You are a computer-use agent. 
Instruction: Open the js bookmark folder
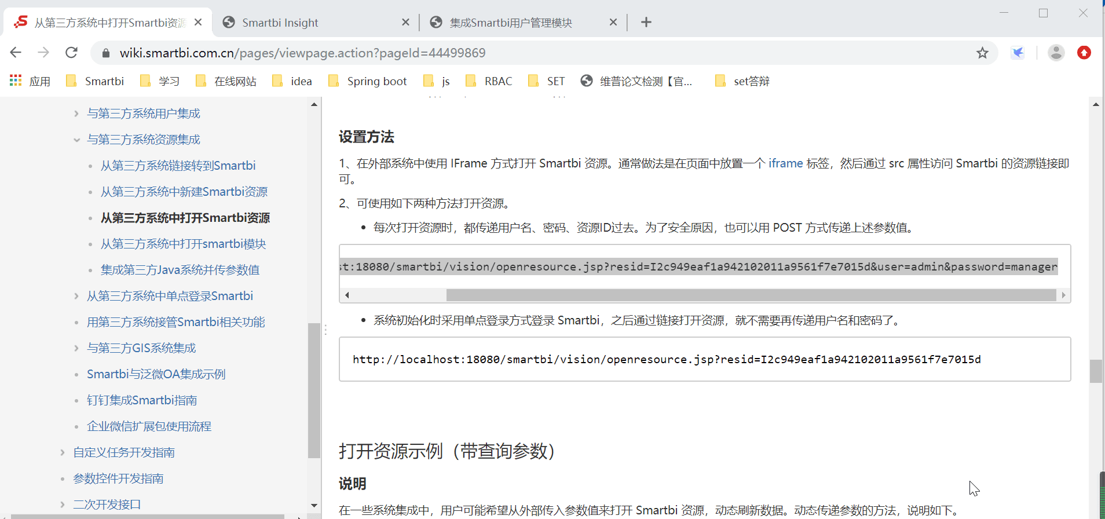pyautogui.click(x=437, y=81)
